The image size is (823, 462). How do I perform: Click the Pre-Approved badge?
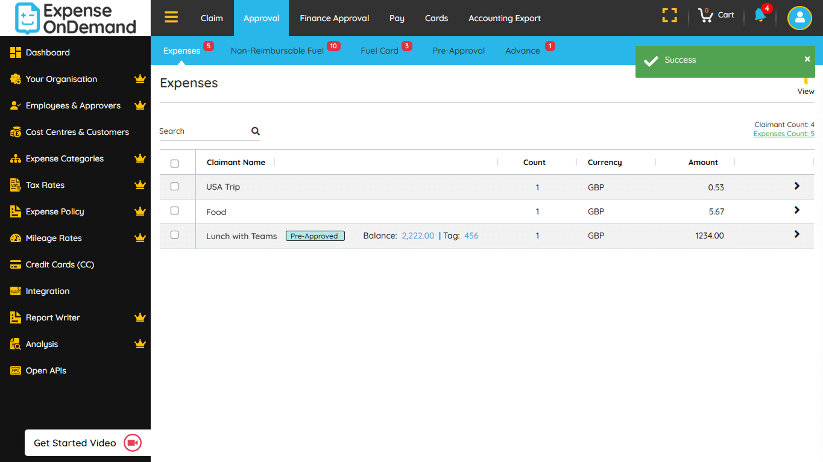(x=315, y=236)
